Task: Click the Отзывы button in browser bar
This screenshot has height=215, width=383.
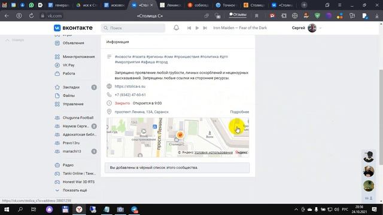Action: pyautogui.click(x=238, y=14)
